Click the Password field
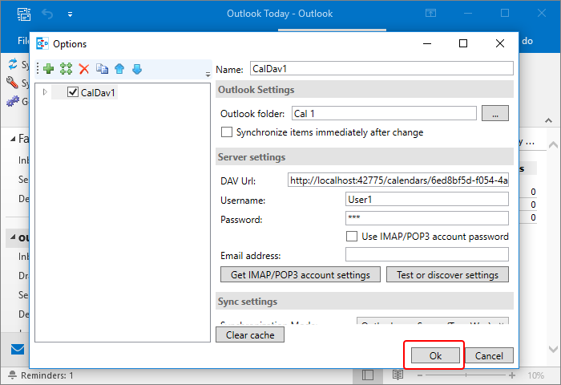Image resolution: width=561 pixels, height=385 pixels. [x=427, y=218]
